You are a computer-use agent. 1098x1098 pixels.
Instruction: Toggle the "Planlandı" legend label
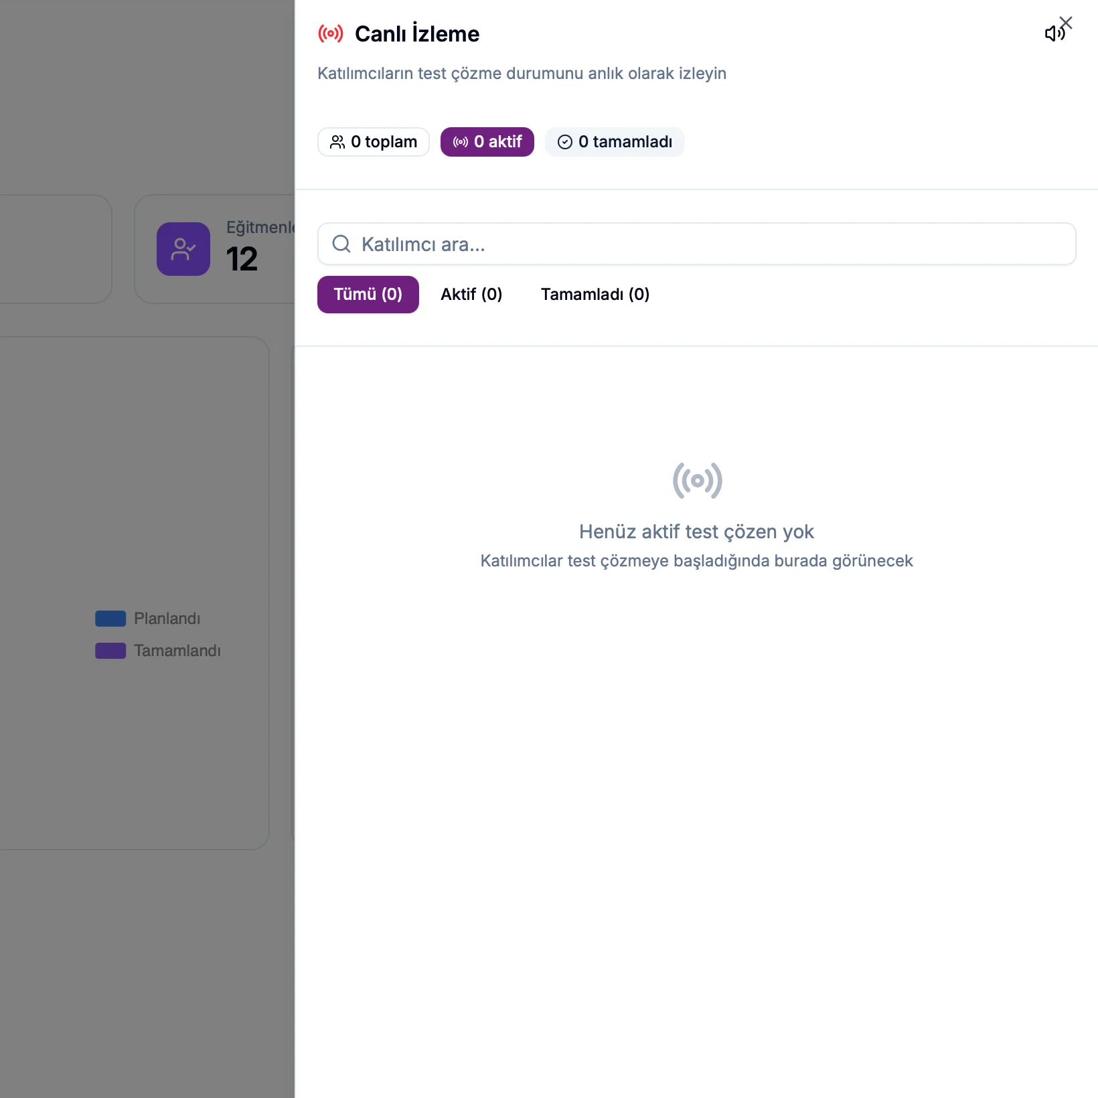tap(167, 619)
